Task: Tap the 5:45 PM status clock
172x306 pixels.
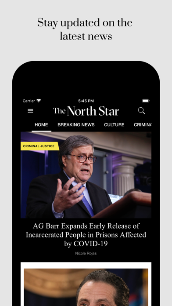Action: point(86,101)
